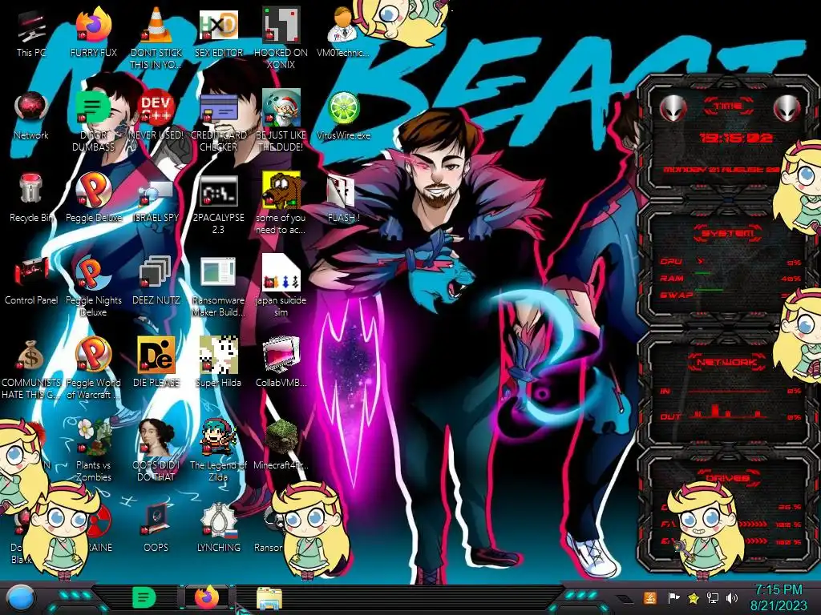
Task: Click the yellow star tray icon
Action: coord(694,597)
